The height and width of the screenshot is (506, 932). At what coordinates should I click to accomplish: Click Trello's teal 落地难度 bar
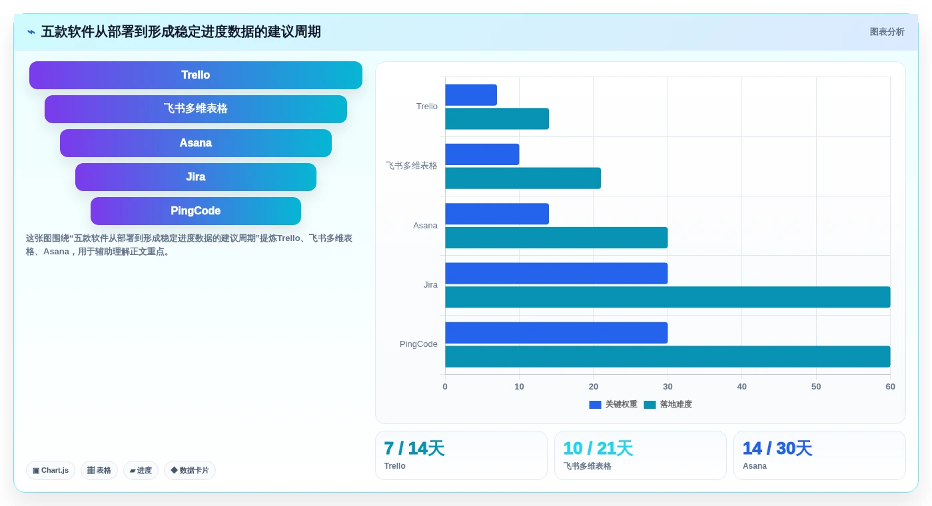497,119
